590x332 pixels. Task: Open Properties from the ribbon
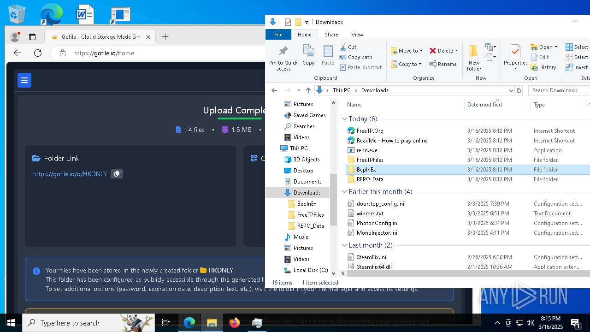(x=515, y=57)
